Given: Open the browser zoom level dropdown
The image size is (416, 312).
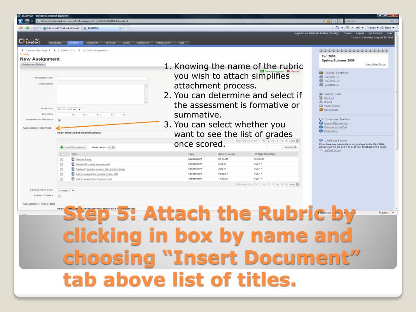Looking at the screenshot, I should click(x=393, y=213).
